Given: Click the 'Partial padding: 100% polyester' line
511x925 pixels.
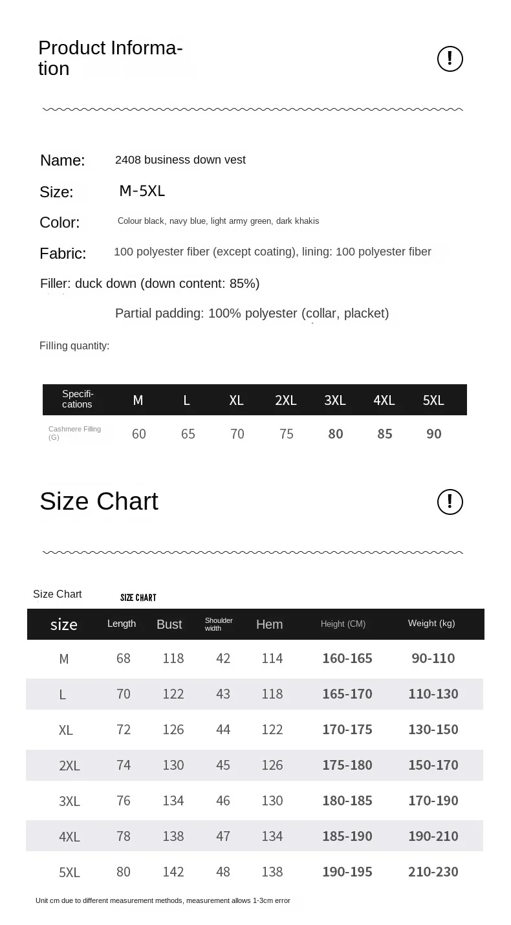Looking at the screenshot, I should [252, 314].
